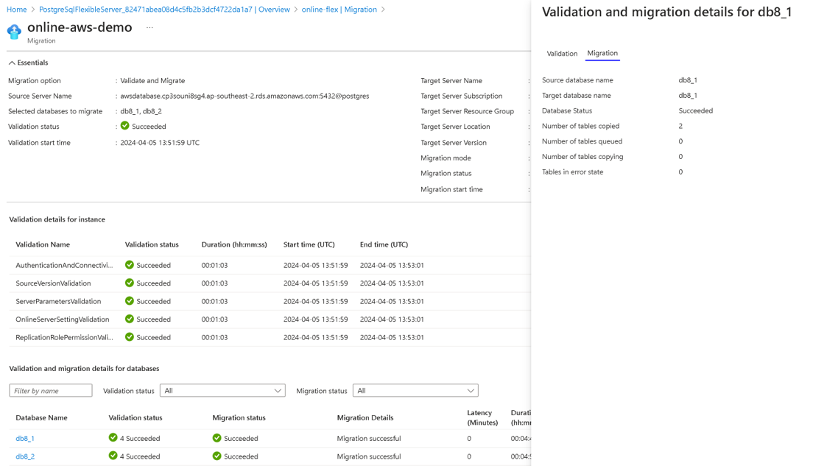The width and height of the screenshot is (813, 466).
Task: Click 'db8_1, db8_2' selected databases value
Action: pyautogui.click(x=141, y=111)
